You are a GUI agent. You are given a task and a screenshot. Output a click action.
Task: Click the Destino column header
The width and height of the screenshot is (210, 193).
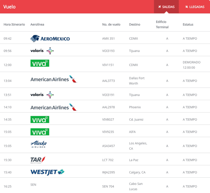click(135, 24)
